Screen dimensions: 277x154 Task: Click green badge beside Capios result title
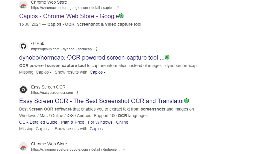coord(121,16)
